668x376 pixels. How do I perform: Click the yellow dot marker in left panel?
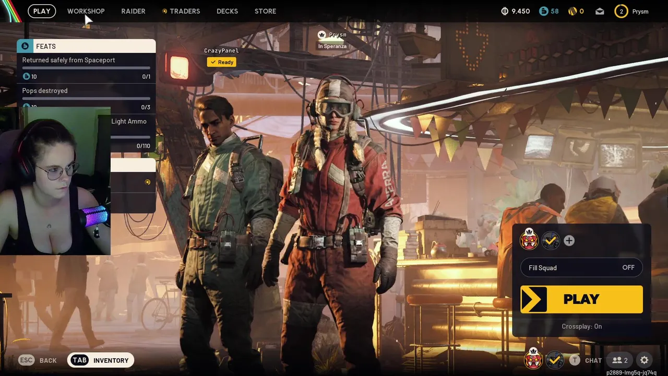click(x=148, y=182)
